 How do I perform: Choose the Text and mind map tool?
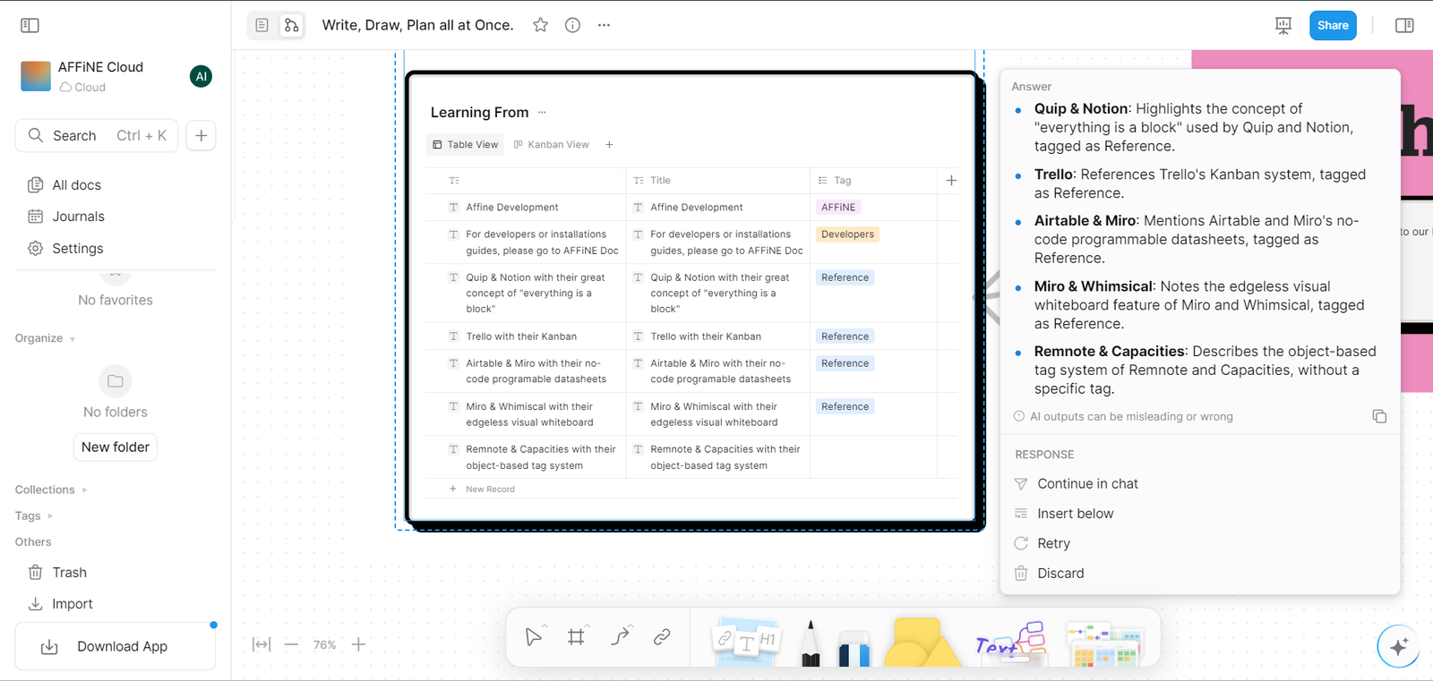(x=1011, y=642)
